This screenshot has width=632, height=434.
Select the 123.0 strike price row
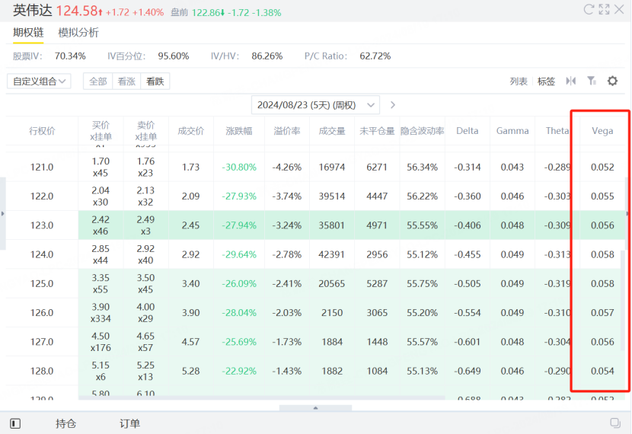tap(41, 225)
